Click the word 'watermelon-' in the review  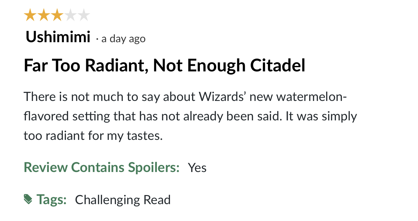pyautogui.click(x=312, y=97)
